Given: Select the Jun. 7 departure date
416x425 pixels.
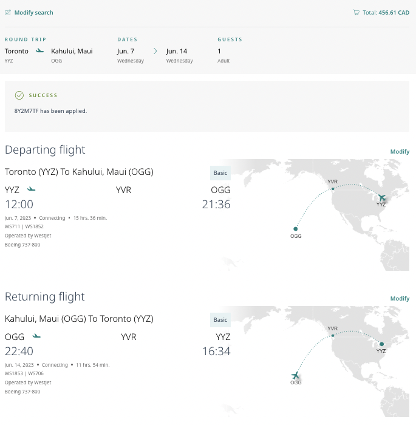Looking at the screenshot, I should [x=127, y=52].
